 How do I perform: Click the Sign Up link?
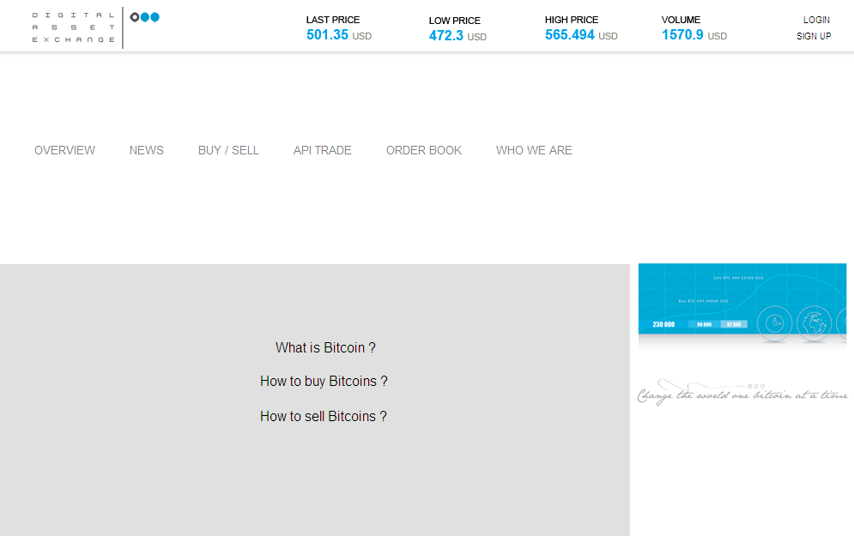click(814, 36)
